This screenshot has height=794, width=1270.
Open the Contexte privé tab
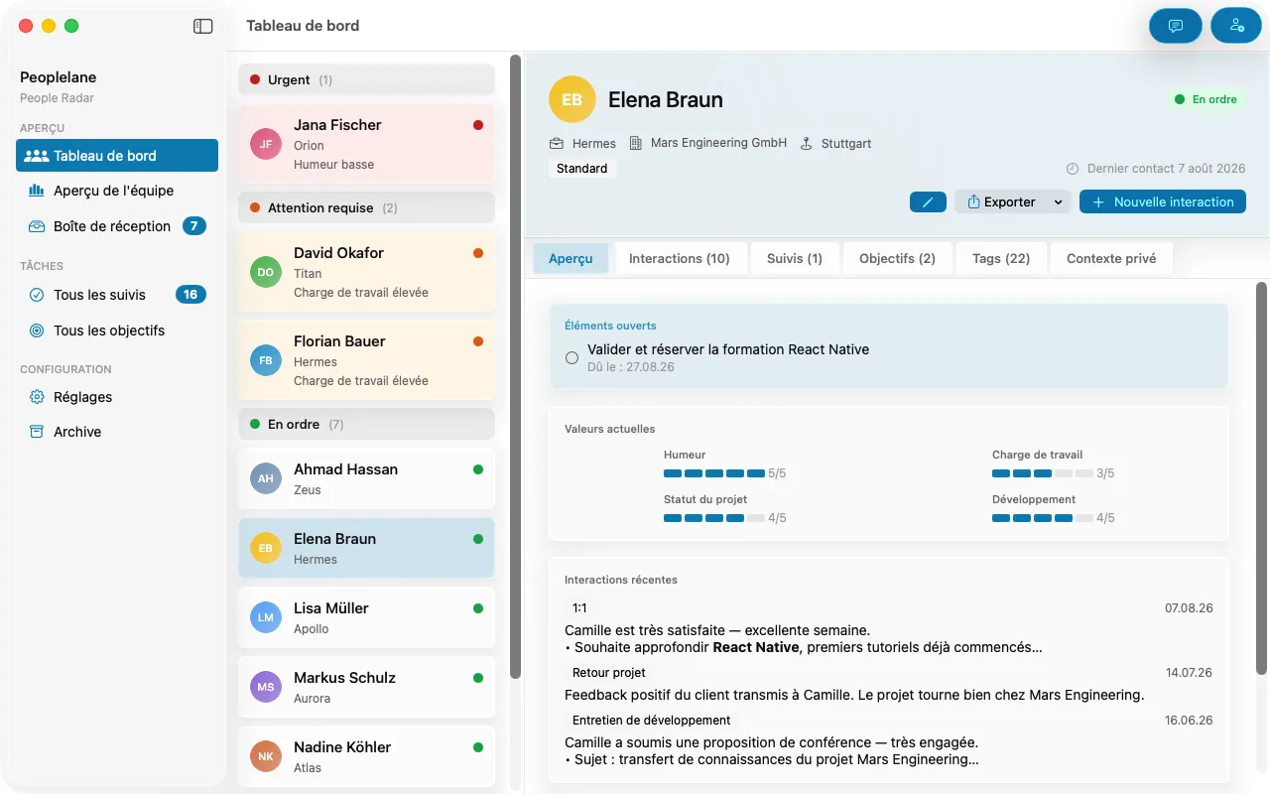click(x=1111, y=258)
